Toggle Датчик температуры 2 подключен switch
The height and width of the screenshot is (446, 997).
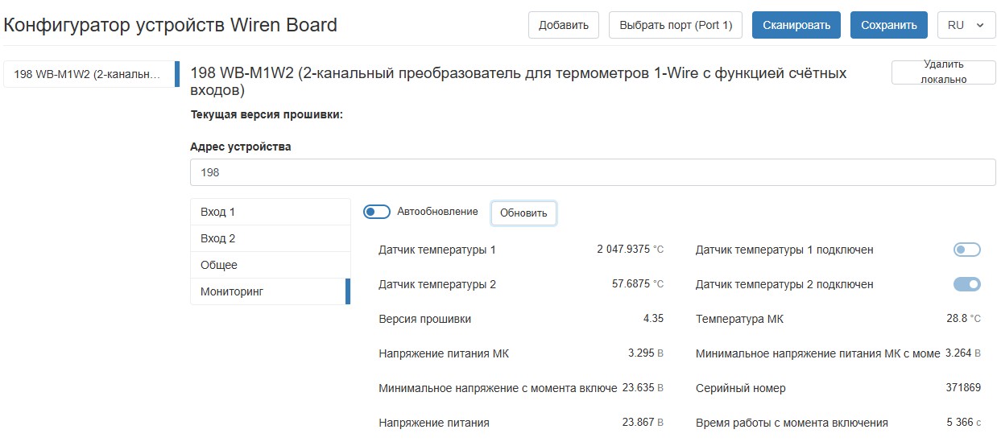click(966, 284)
